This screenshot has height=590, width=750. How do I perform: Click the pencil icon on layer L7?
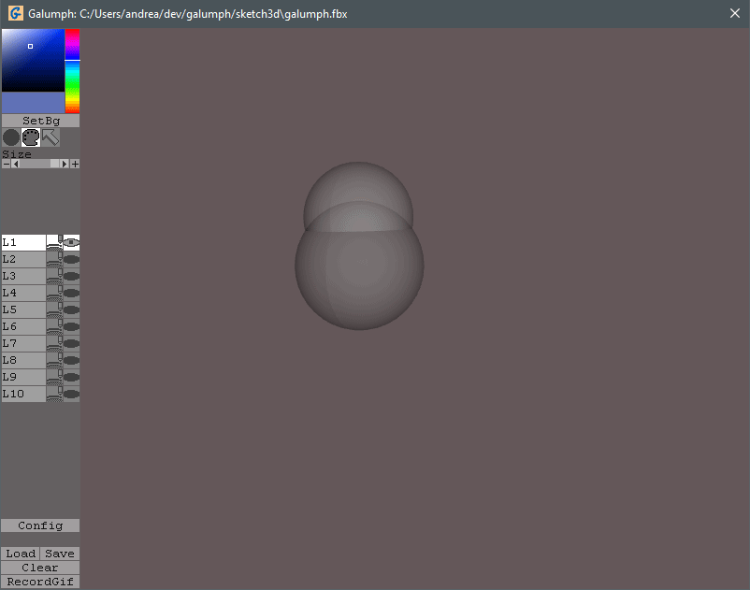coord(54,343)
